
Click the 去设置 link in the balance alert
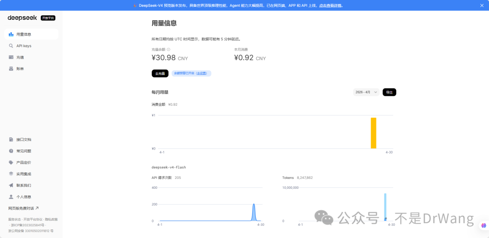[x=201, y=74]
